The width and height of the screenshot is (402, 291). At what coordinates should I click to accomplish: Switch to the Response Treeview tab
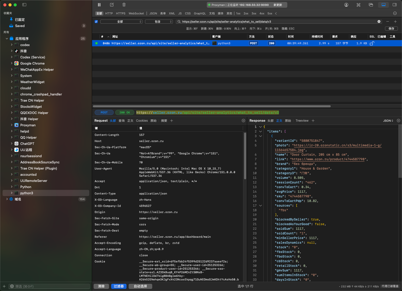[x=302, y=121]
